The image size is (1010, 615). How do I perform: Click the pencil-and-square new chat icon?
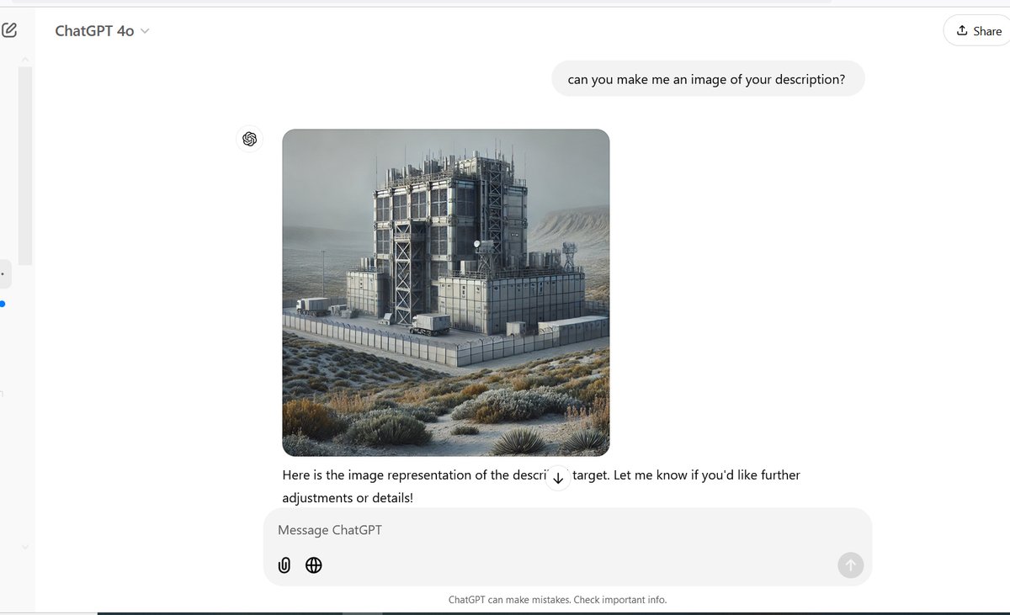pyautogui.click(x=10, y=29)
